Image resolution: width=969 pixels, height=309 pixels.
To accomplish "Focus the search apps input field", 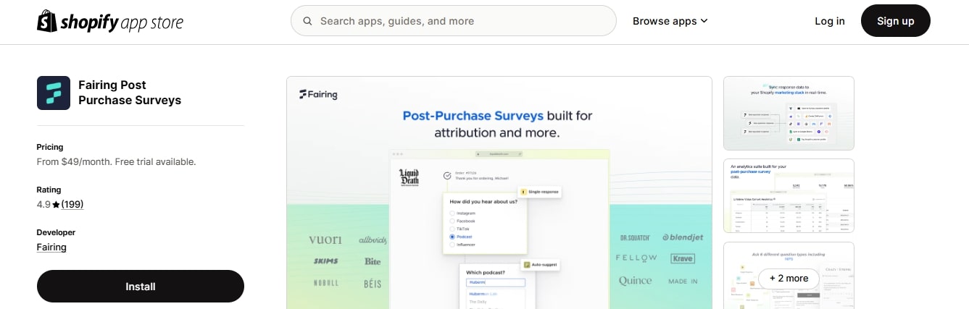I will point(453,21).
